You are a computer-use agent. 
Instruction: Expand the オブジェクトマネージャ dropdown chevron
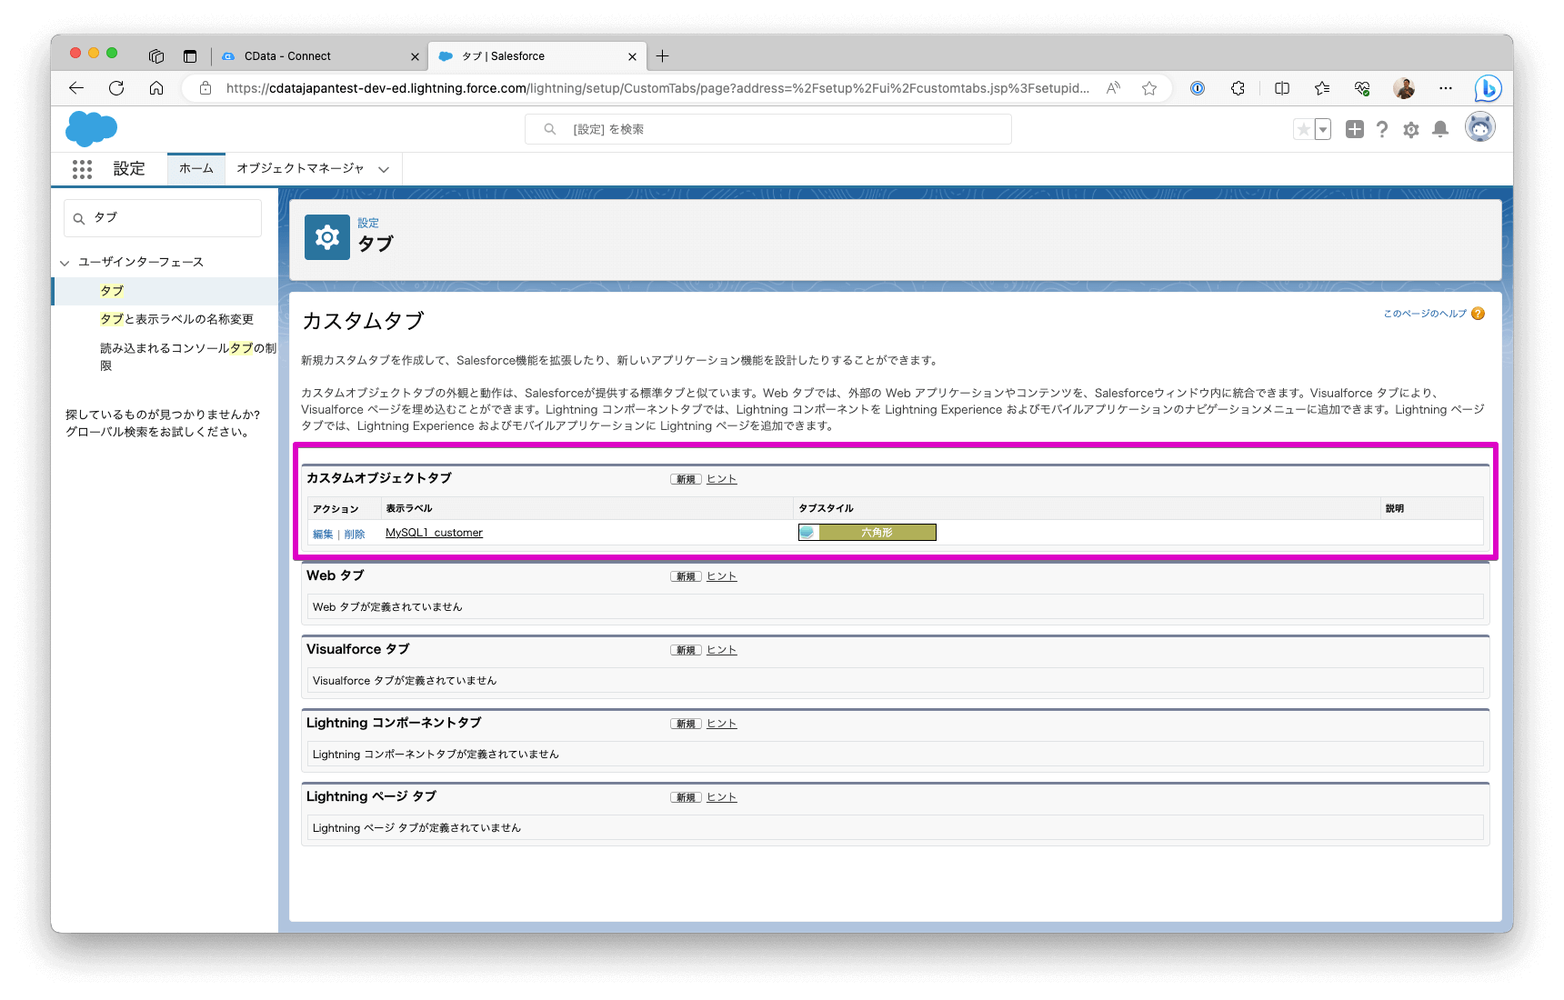pyautogui.click(x=384, y=169)
